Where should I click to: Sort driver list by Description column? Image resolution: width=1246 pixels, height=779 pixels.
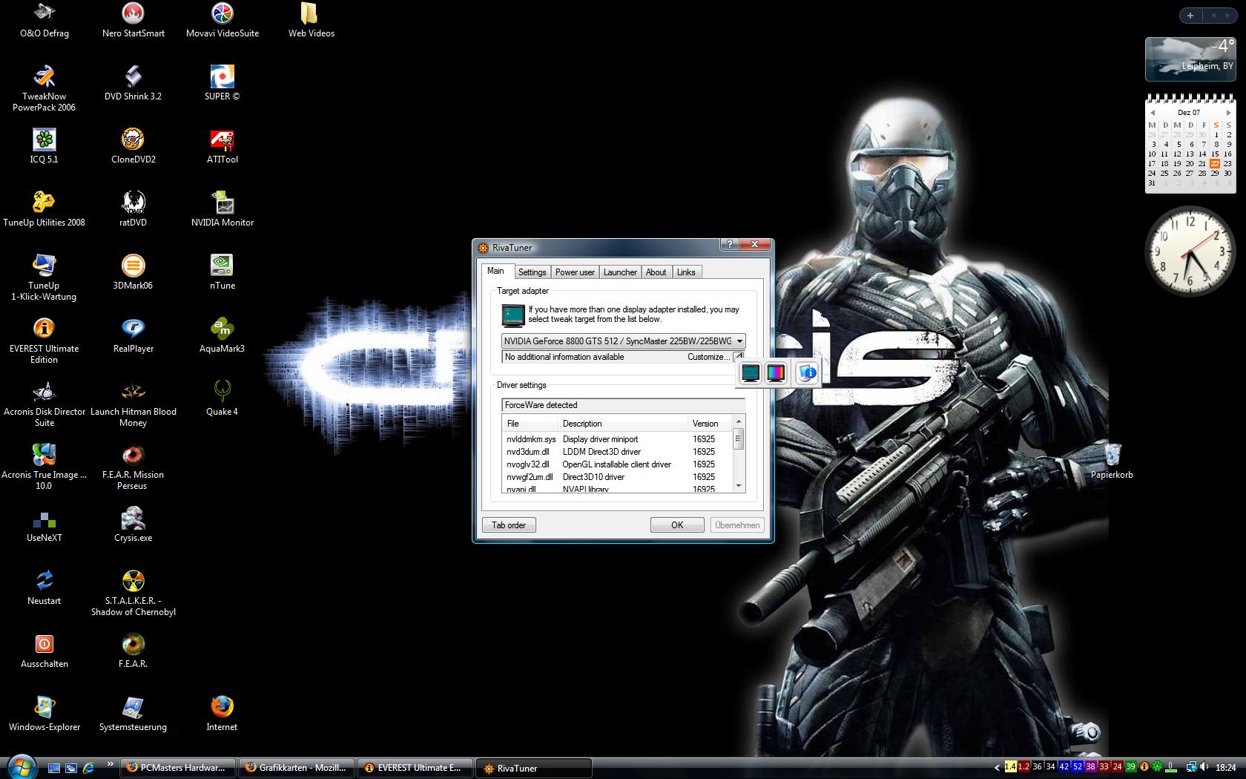point(623,424)
